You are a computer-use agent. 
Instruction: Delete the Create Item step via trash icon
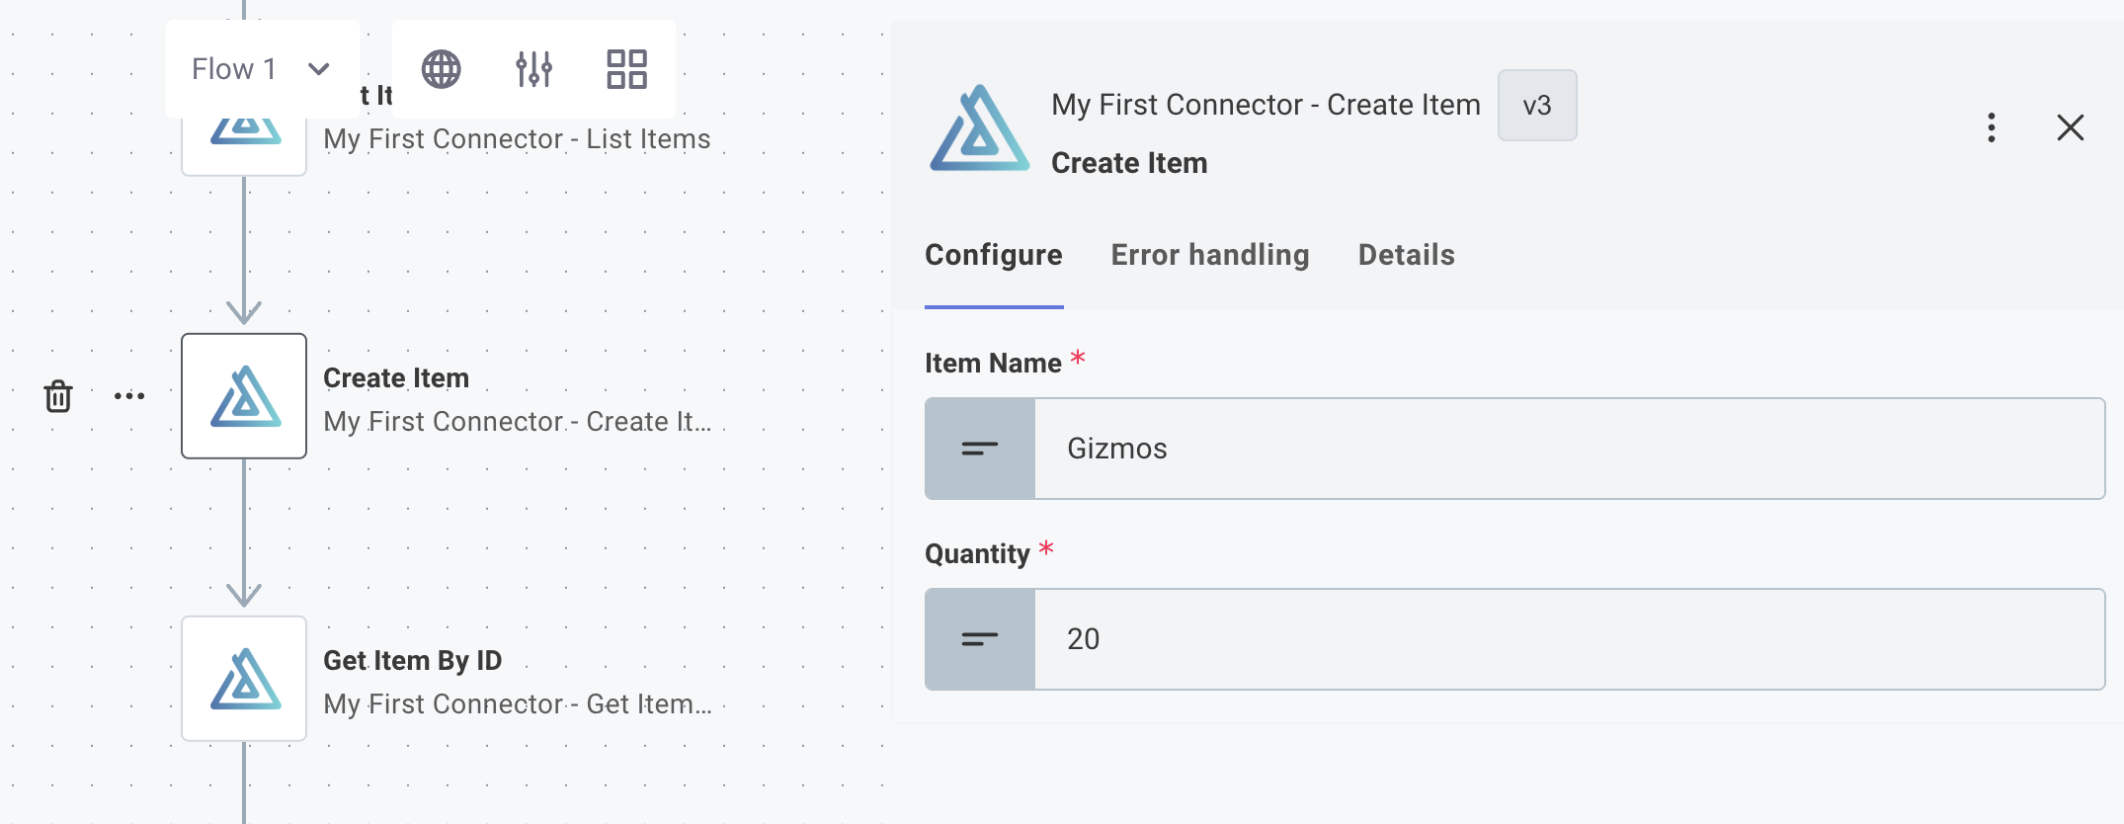pyautogui.click(x=58, y=396)
